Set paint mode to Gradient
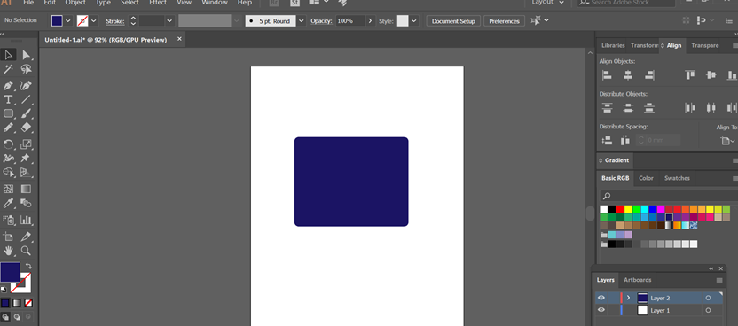Viewport: 738px width, 326px height. [17, 303]
